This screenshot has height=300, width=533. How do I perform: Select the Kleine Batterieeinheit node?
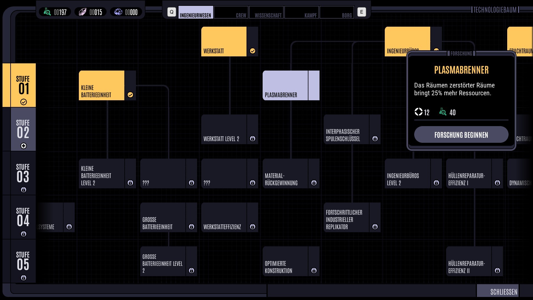(x=107, y=86)
